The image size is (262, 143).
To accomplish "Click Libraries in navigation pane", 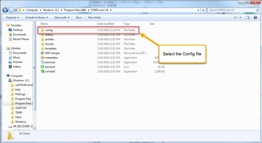I will pos(16,48).
